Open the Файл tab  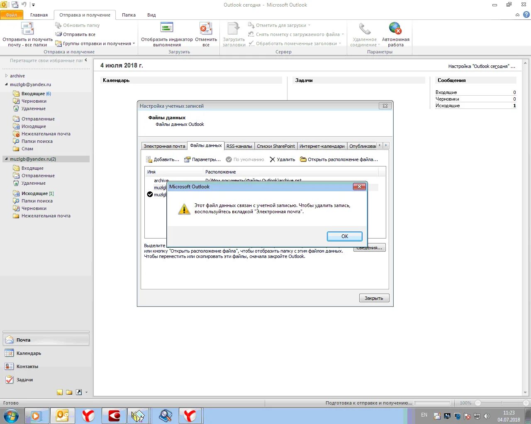[12, 15]
